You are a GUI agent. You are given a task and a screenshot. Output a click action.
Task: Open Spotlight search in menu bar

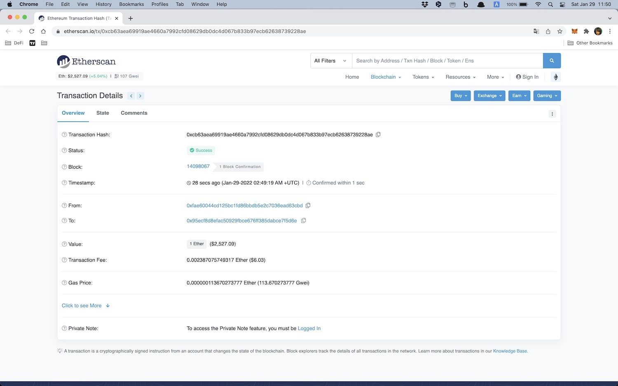click(x=550, y=4)
